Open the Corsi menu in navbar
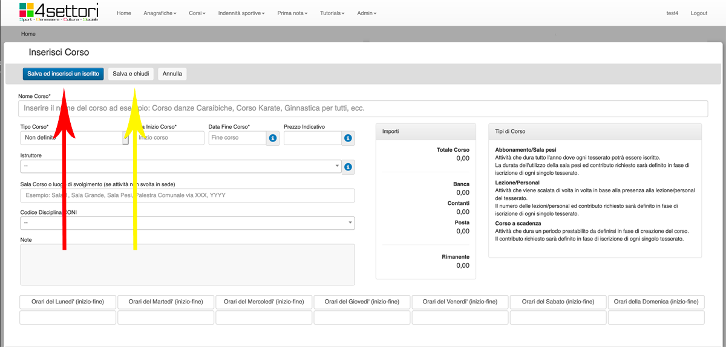 [x=197, y=13]
